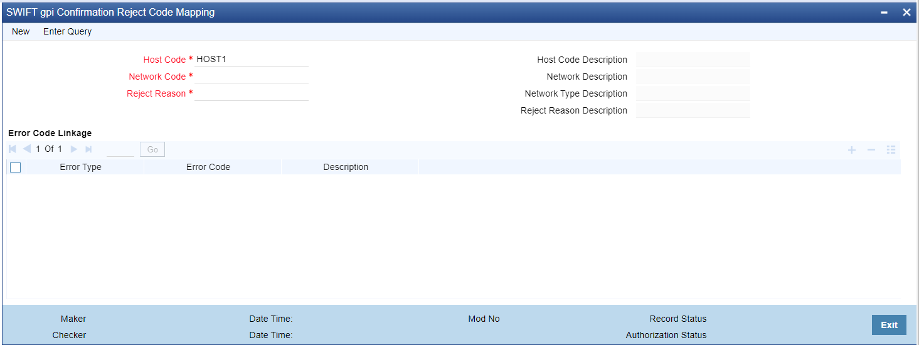Click the Network Code label
The width and height of the screenshot is (919, 345).
157,77
